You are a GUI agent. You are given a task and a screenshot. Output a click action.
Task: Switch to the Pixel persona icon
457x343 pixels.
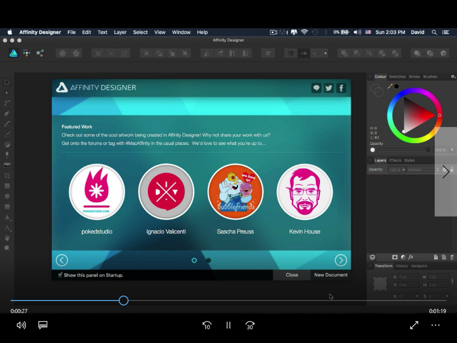(27, 53)
